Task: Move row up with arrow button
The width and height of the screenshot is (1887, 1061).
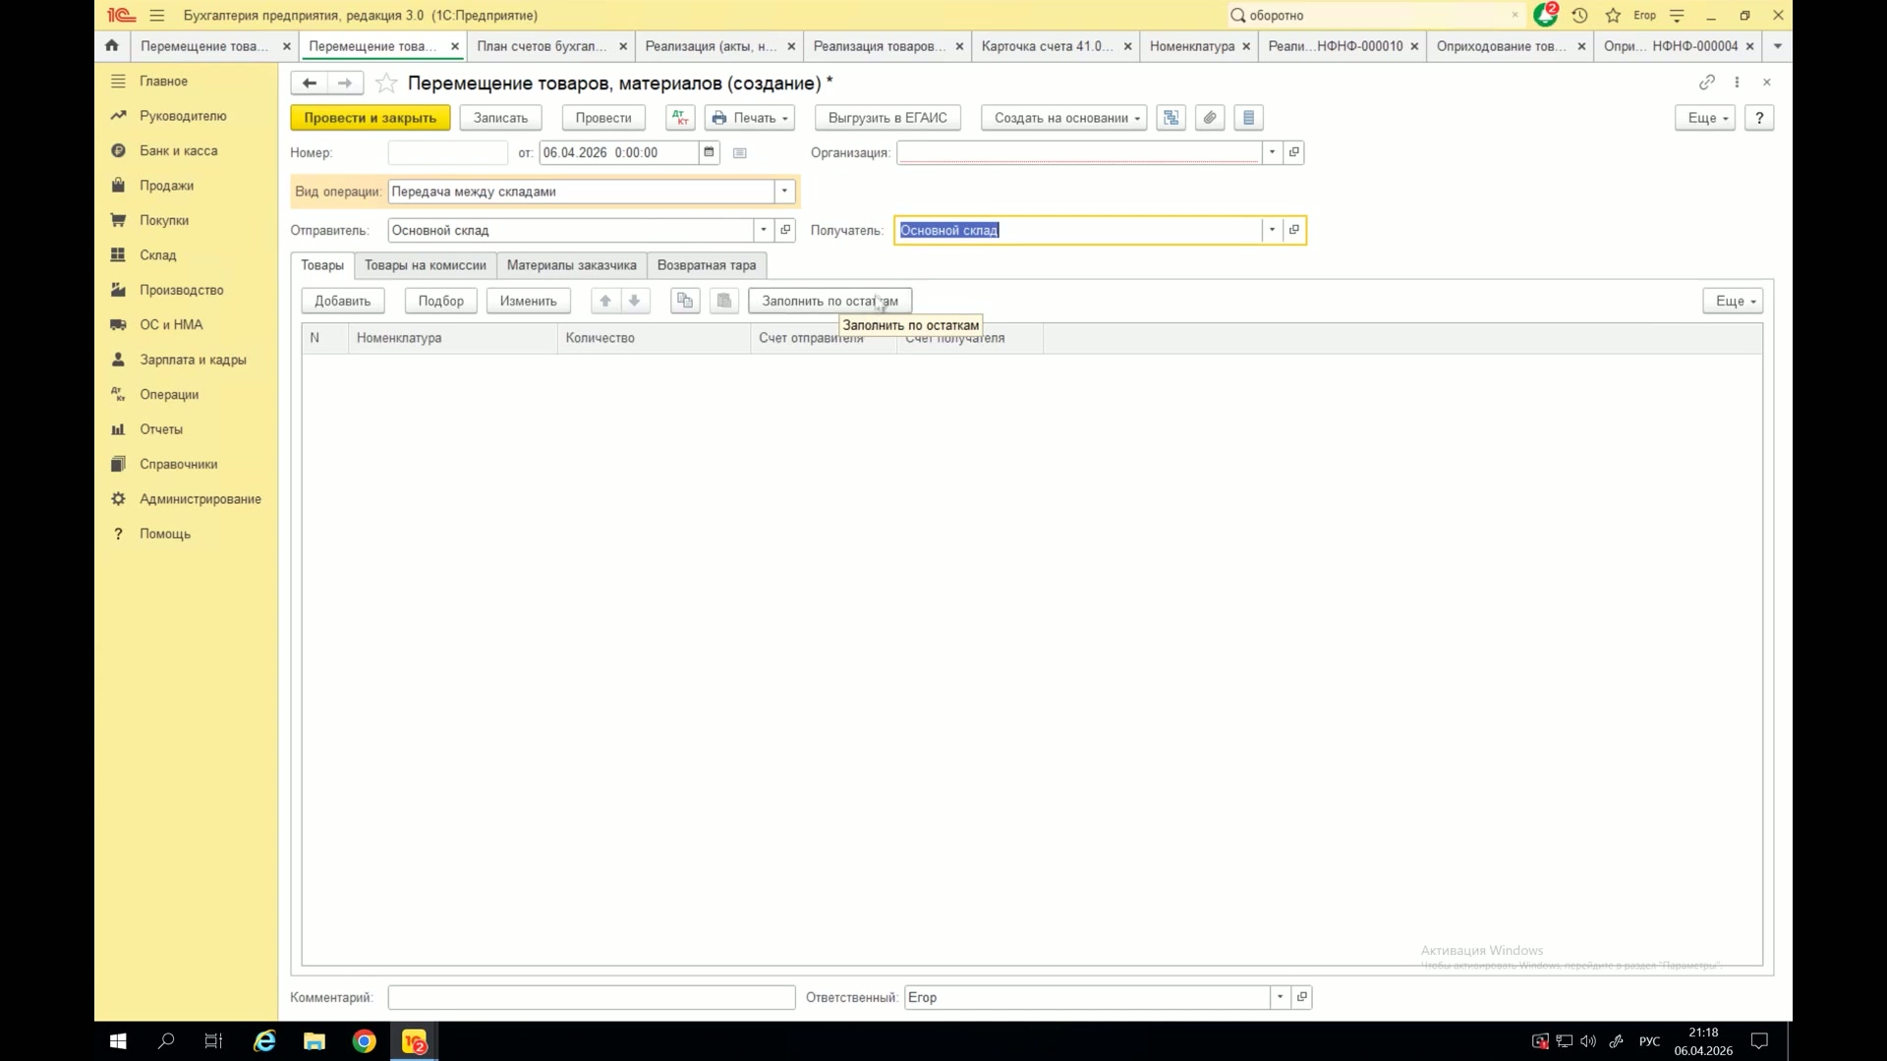Action: (x=605, y=301)
